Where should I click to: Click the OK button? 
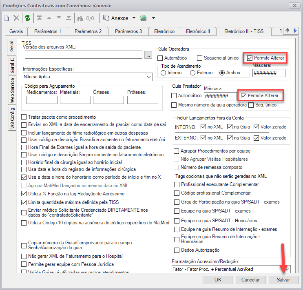218,280
